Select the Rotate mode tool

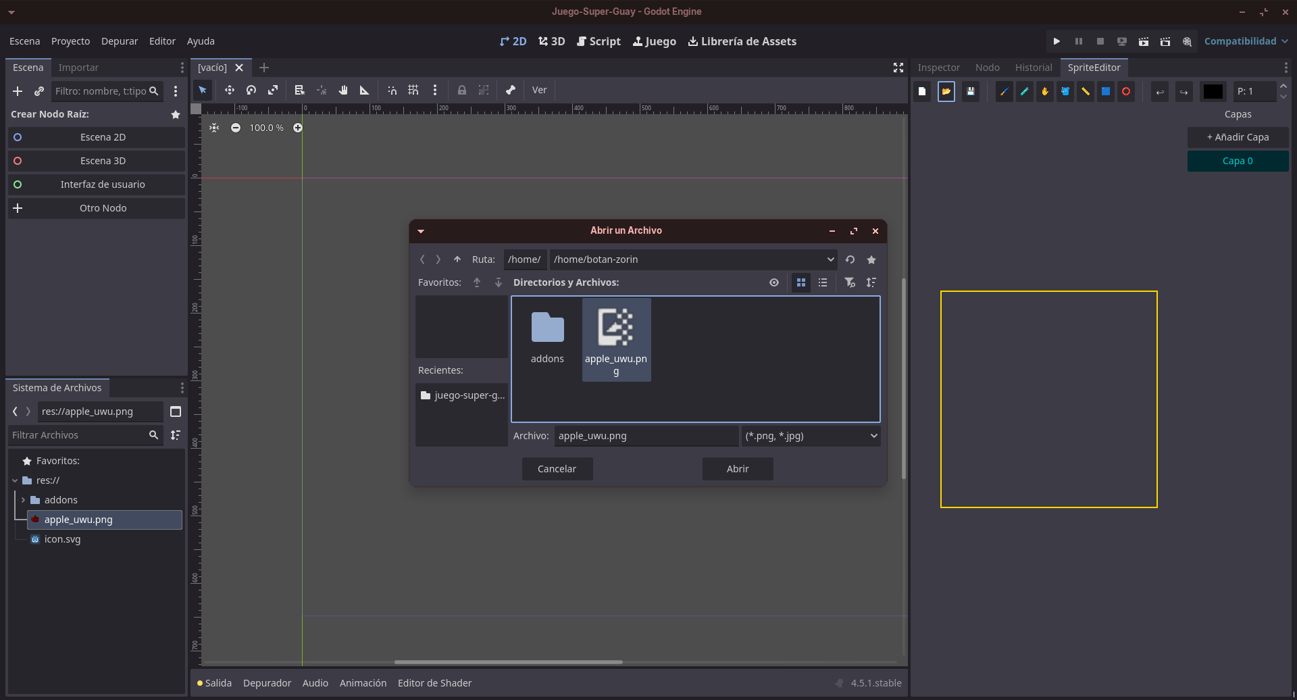tap(251, 90)
